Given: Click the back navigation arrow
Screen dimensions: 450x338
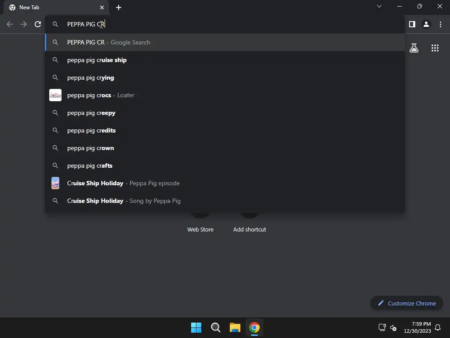Looking at the screenshot, I should [10, 25].
